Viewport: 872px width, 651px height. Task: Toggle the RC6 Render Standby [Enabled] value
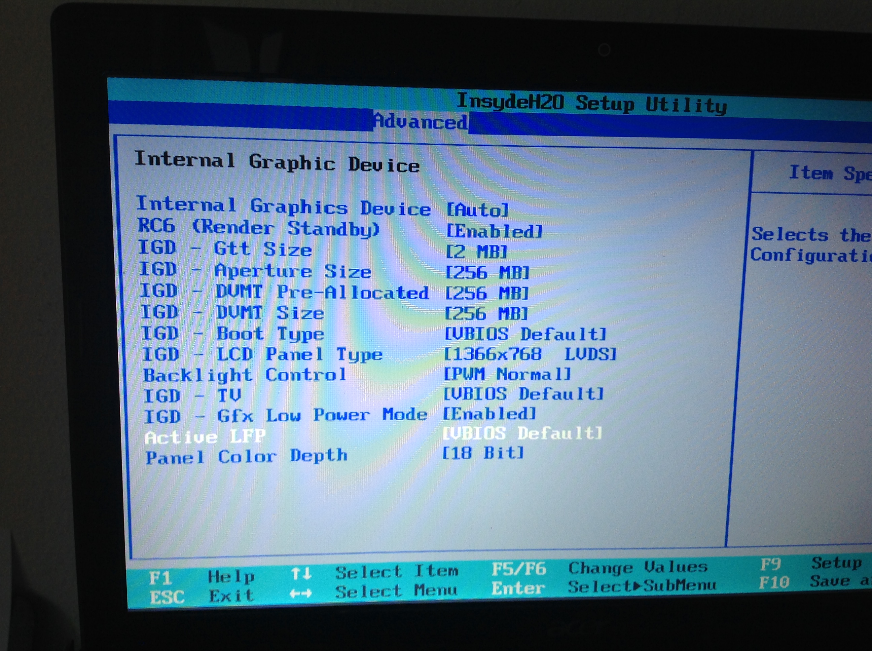[x=494, y=231]
